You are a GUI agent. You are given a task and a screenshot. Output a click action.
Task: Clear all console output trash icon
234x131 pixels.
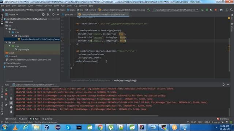click(x=11, y=112)
